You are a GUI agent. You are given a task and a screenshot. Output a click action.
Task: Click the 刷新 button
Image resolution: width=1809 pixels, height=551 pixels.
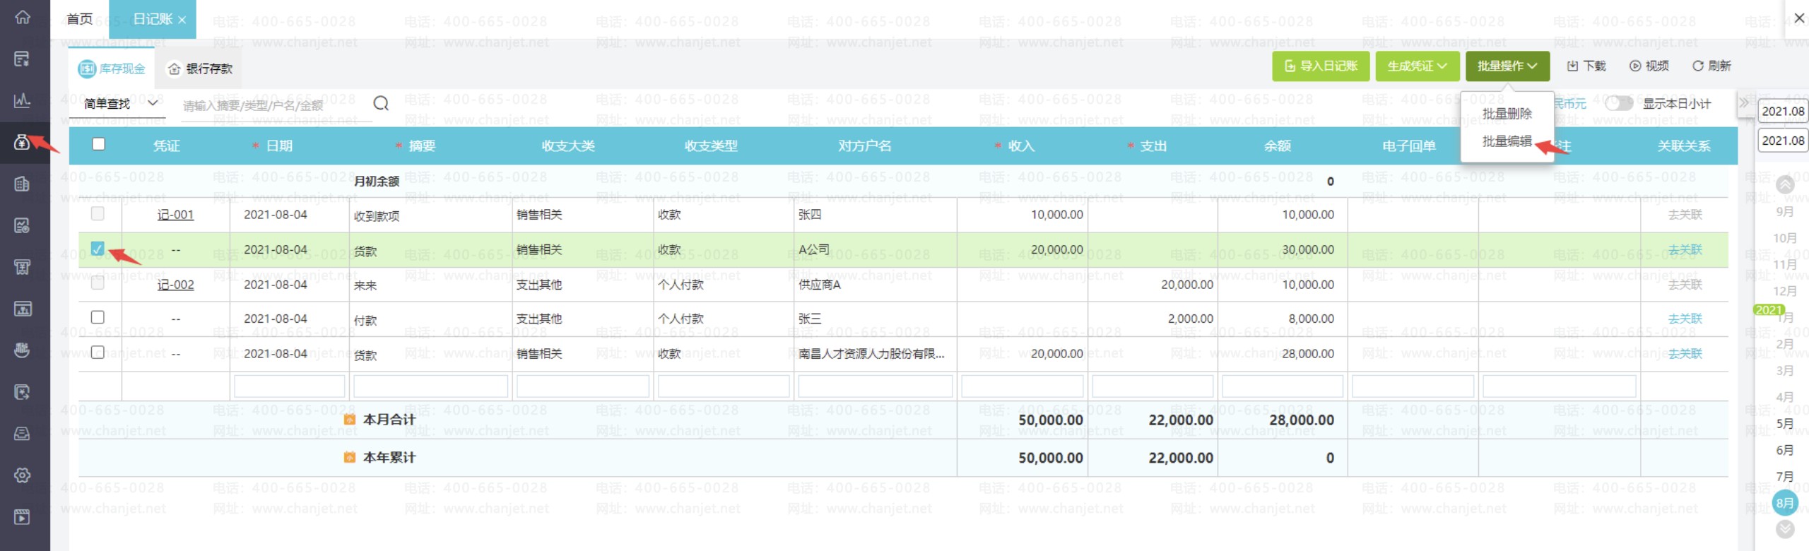pyautogui.click(x=1711, y=66)
